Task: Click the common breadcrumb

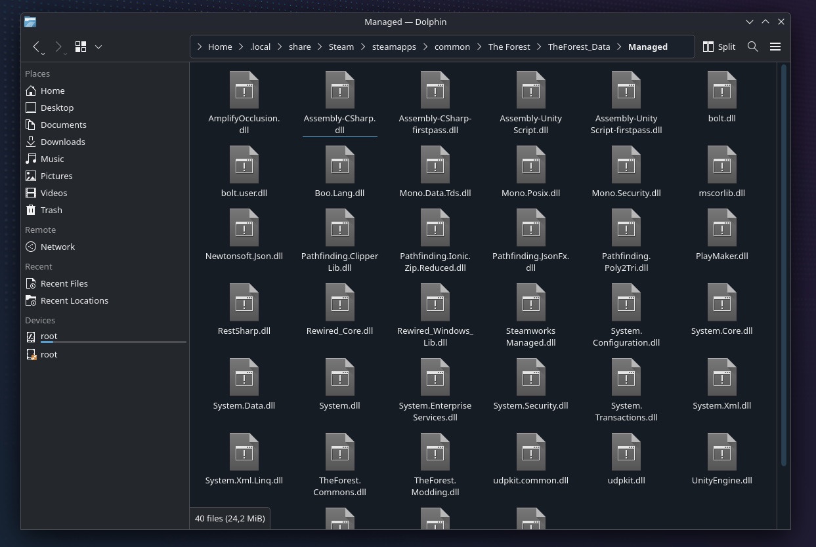Action: tap(452, 47)
